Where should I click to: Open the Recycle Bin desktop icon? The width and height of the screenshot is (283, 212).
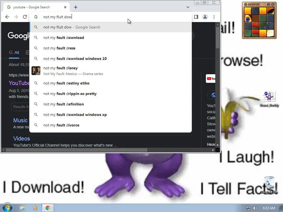click(x=269, y=185)
